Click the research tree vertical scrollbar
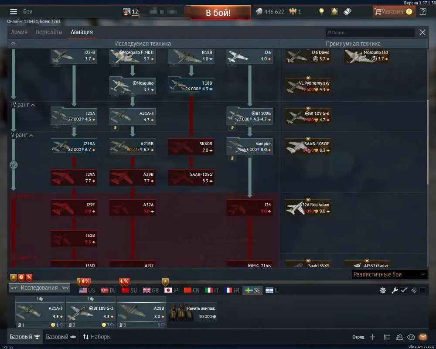Image resolution: width=436 pixels, height=349 pixels. tap(428, 142)
